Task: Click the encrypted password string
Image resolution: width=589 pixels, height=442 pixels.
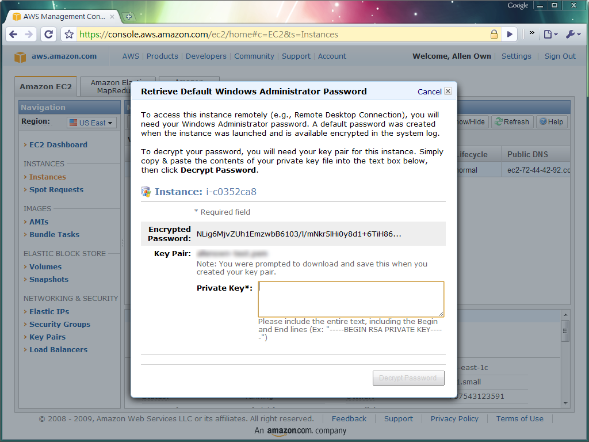Action: click(299, 234)
